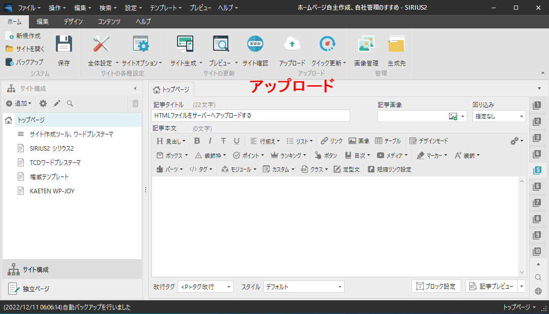Click the ブロック設定 button
This screenshot has height=314, width=549.
pos(436,286)
